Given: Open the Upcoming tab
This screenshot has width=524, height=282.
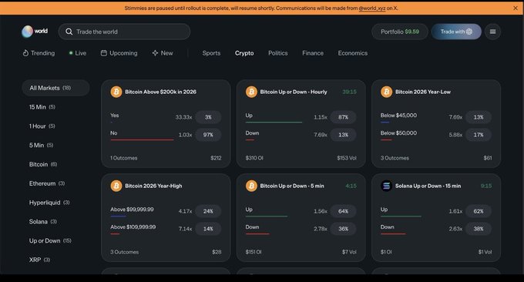Looking at the screenshot, I should 119,53.
